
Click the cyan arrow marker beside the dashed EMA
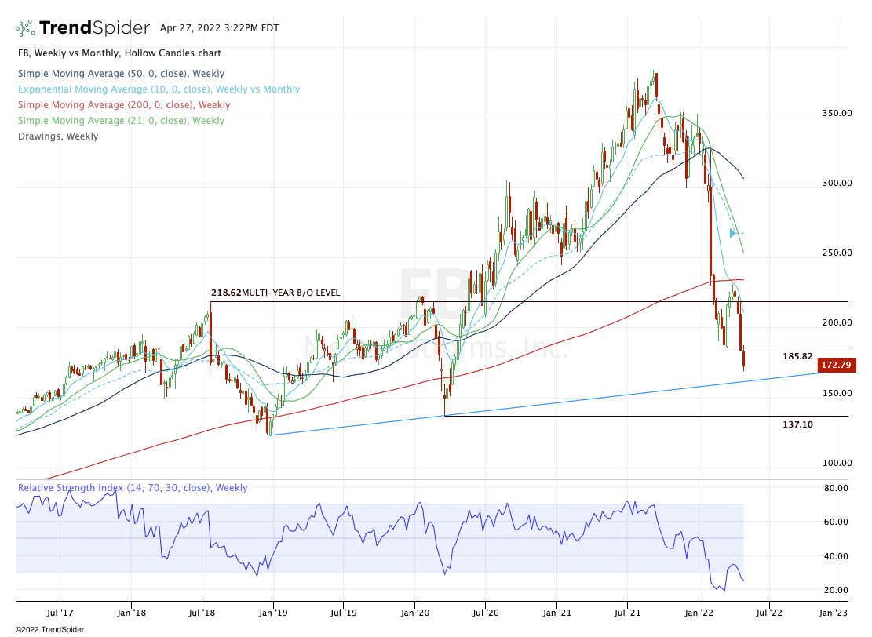pos(733,233)
